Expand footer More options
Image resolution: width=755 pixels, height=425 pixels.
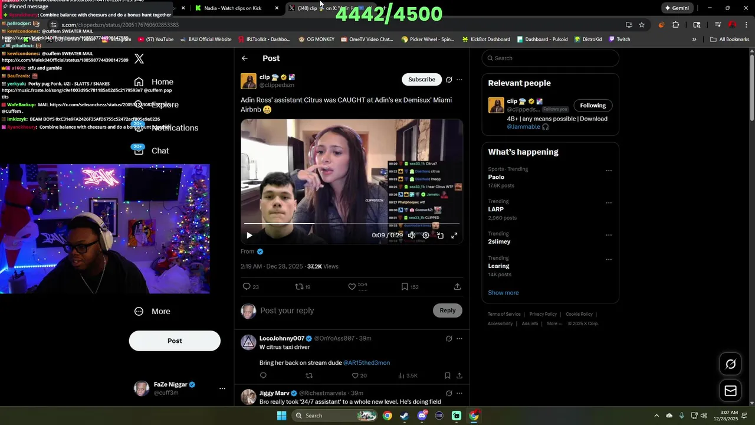[554, 323]
